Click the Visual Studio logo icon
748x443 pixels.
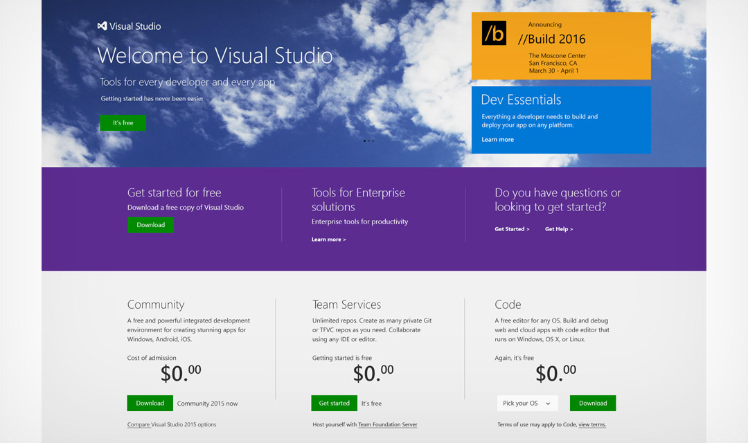coord(102,26)
